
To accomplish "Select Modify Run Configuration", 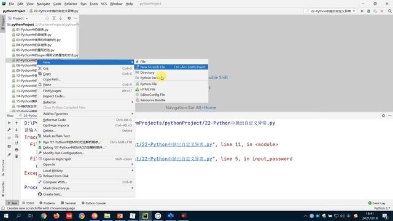I will (86, 153).
